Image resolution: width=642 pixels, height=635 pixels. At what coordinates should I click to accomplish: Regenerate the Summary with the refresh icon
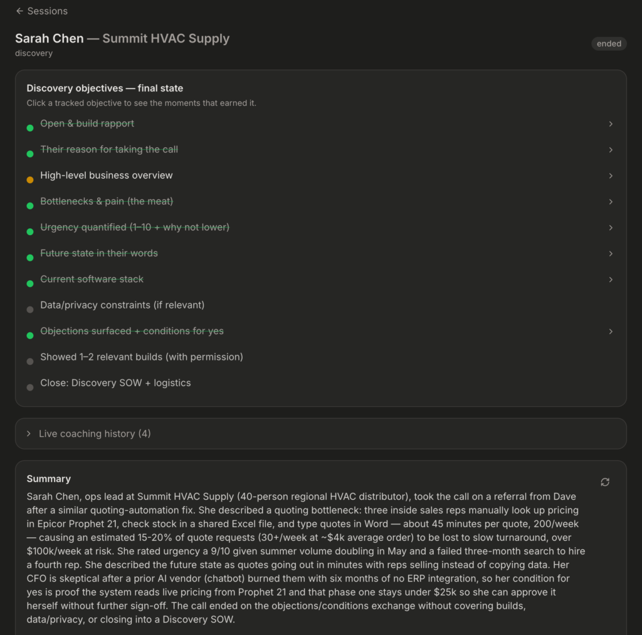pos(605,482)
